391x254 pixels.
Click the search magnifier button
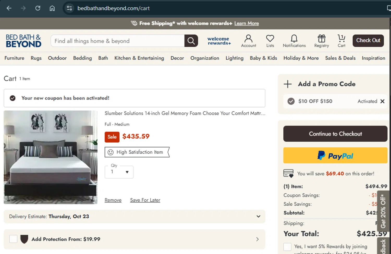[191, 41]
